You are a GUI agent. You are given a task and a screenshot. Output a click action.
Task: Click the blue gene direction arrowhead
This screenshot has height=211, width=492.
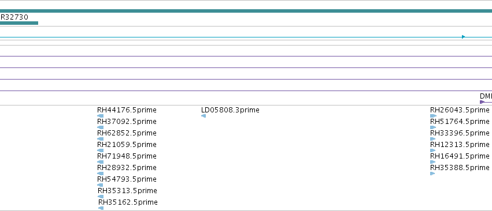point(464,37)
